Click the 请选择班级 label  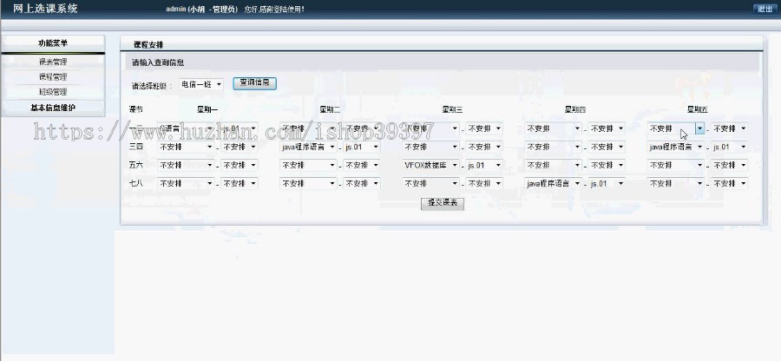(x=152, y=86)
